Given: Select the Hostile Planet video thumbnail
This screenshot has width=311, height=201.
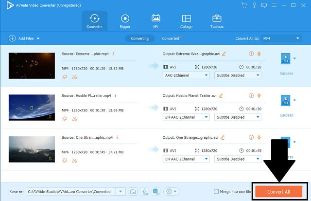Looking at the screenshot, I should coord(32,108).
